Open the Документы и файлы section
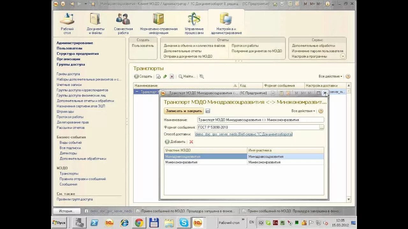This screenshot has height=229, width=408. click(x=96, y=24)
